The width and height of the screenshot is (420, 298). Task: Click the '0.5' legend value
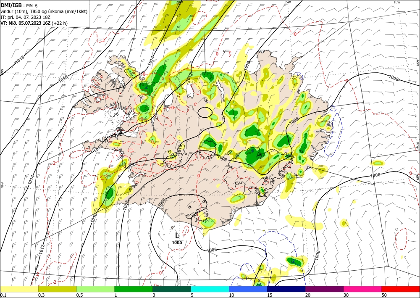coord(79,295)
